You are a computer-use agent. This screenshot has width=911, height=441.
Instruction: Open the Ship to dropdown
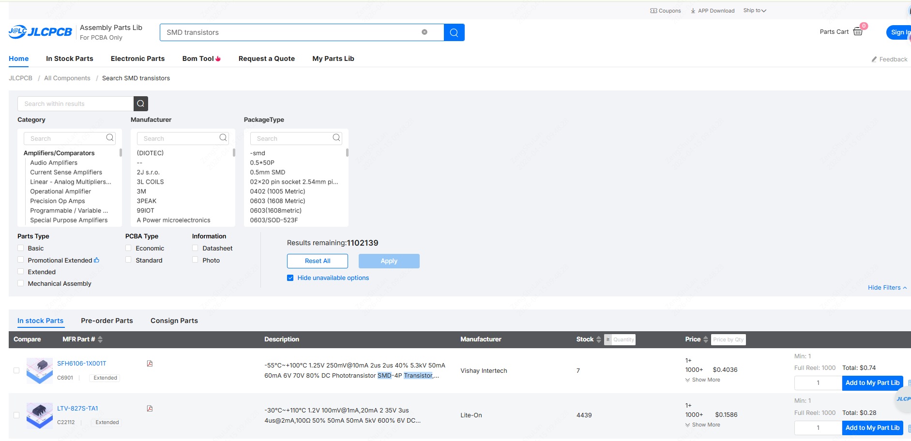click(x=755, y=11)
